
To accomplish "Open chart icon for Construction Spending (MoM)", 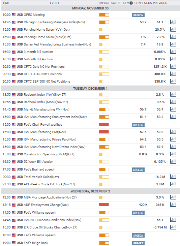I will (173, 154).
